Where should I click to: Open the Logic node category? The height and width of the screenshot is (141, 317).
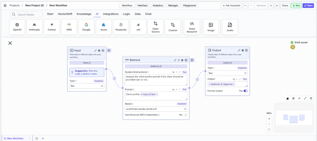point(126,14)
